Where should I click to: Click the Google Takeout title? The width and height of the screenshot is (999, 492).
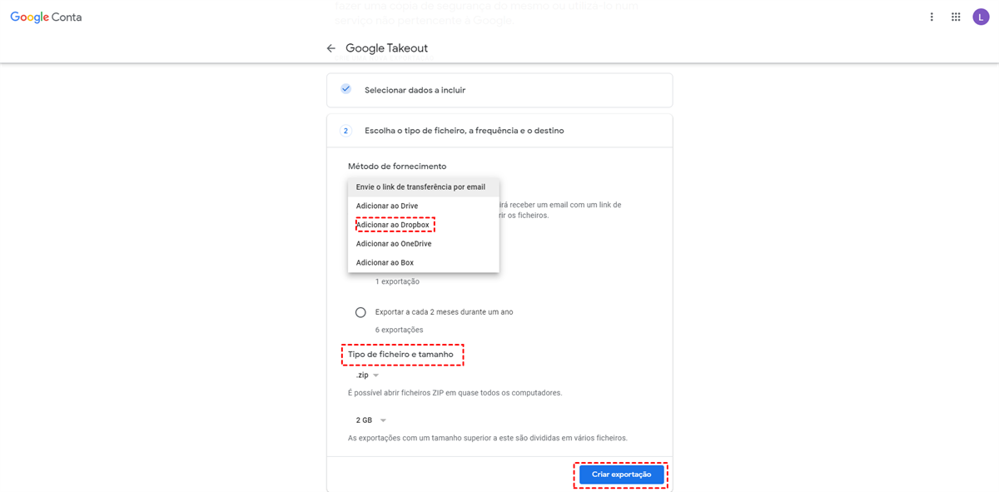(386, 48)
